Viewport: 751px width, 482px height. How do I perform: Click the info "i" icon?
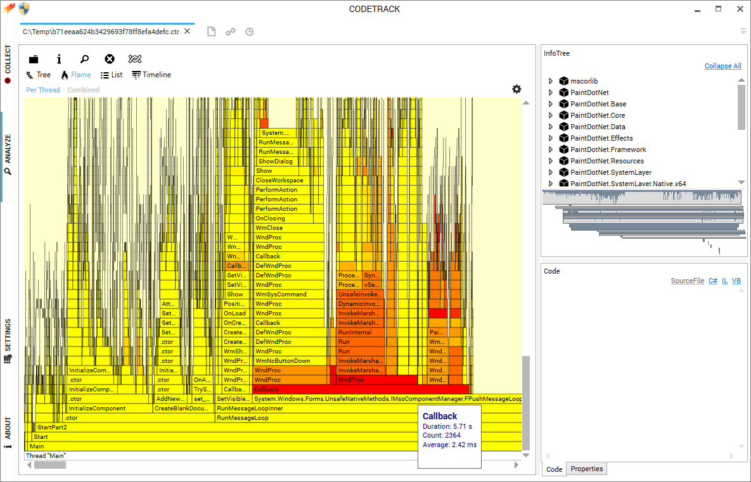coord(59,59)
